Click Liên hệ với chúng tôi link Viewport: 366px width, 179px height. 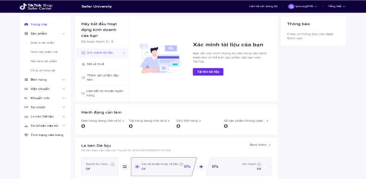pyautogui.click(x=263, y=6)
